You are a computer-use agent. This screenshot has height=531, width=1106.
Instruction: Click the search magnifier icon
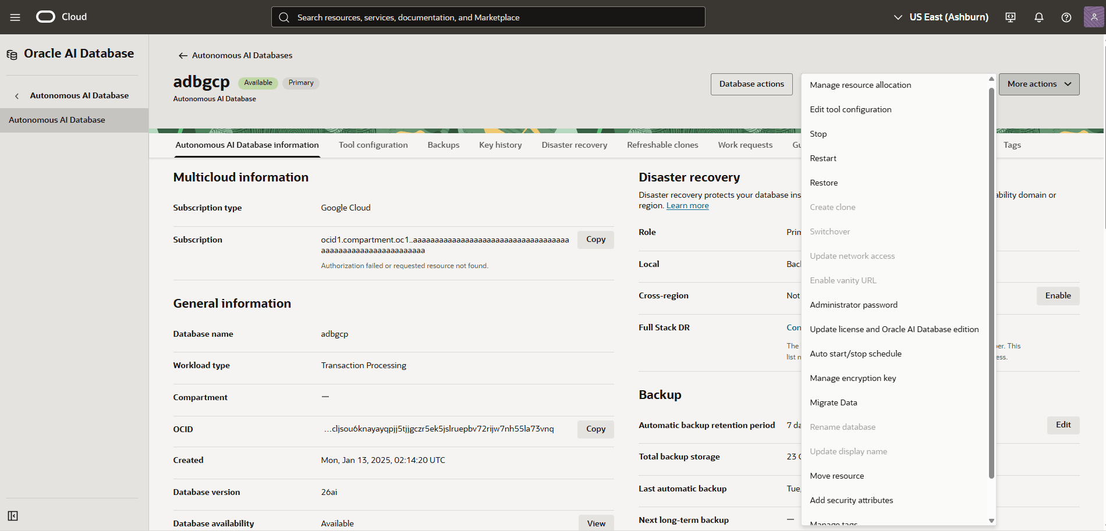point(285,17)
